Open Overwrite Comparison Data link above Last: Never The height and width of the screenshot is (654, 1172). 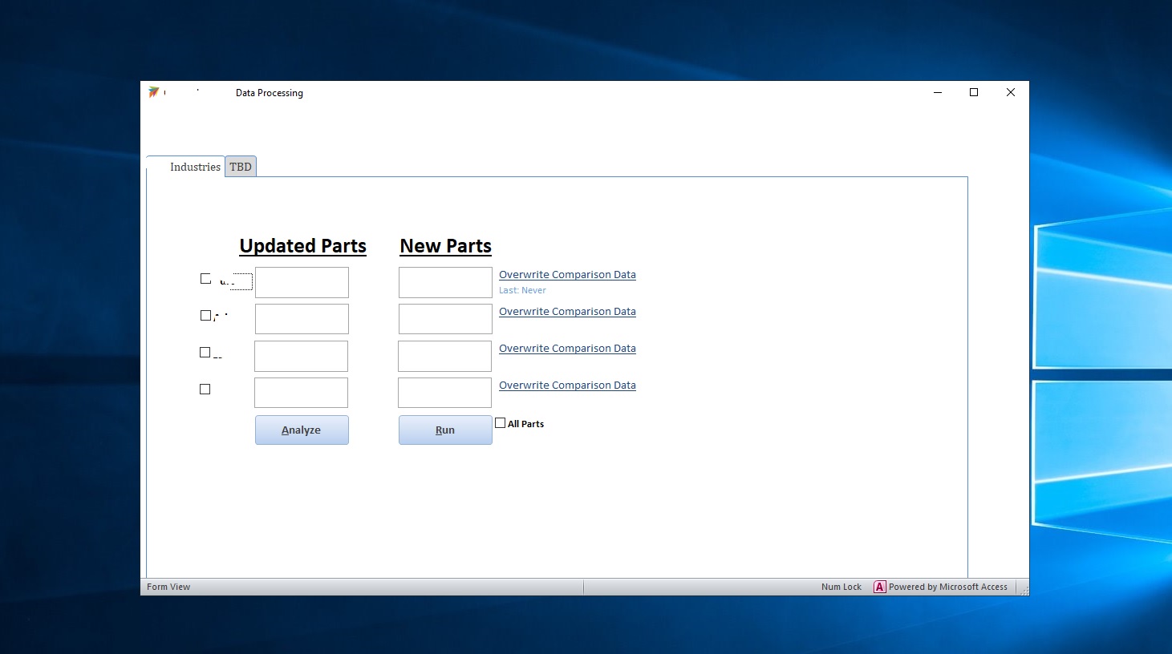[567, 274]
